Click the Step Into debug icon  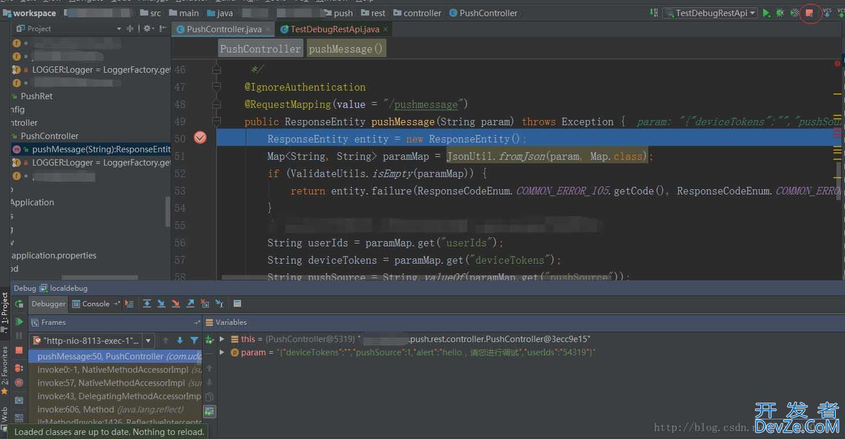click(x=161, y=303)
